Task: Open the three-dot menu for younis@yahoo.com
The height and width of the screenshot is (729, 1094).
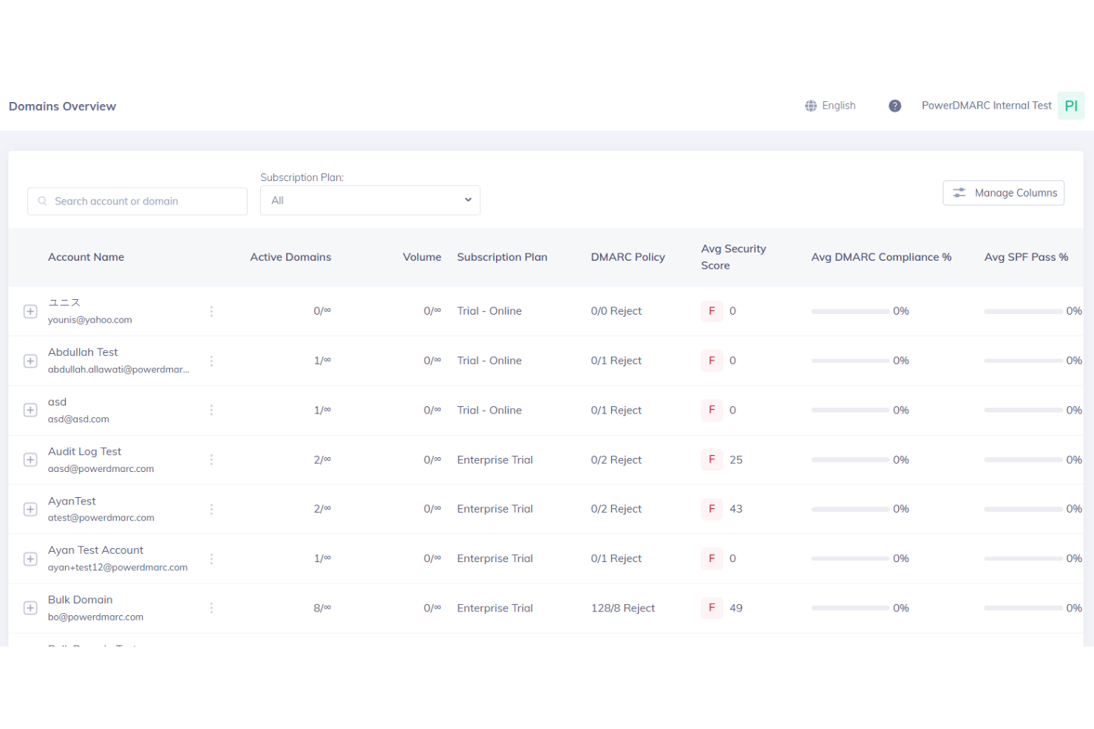Action: (211, 311)
